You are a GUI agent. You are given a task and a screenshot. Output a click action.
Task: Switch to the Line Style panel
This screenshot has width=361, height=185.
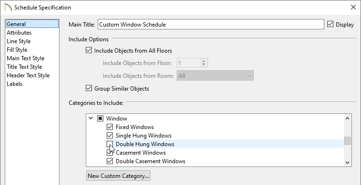point(19,41)
